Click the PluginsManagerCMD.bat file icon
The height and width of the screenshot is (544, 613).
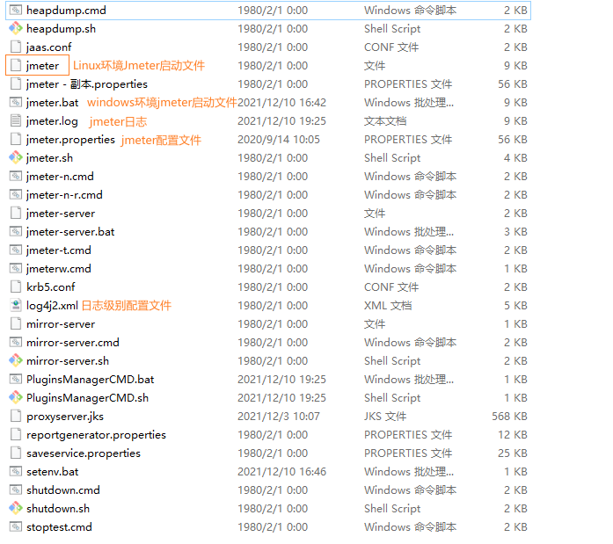16,379
